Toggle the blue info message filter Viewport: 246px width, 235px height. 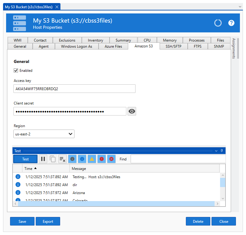click(82, 159)
